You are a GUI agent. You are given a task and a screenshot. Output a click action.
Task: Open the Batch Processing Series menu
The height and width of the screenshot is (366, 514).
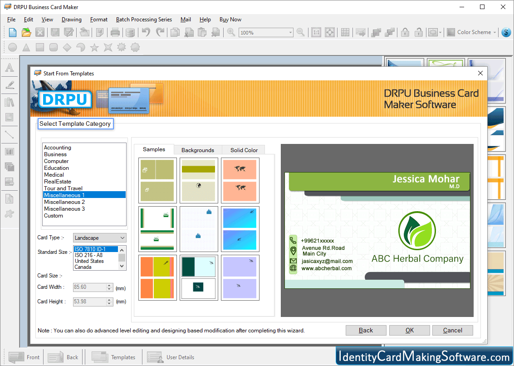click(x=144, y=20)
